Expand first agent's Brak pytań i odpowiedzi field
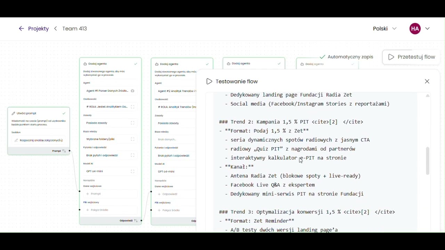 [132, 156]
